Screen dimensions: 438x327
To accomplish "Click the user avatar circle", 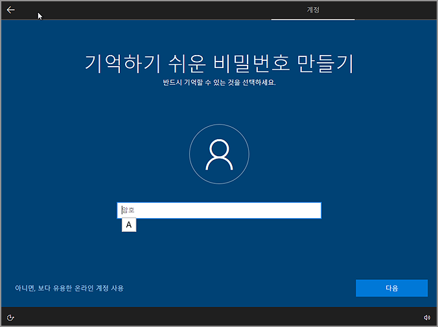I will 219,154.
